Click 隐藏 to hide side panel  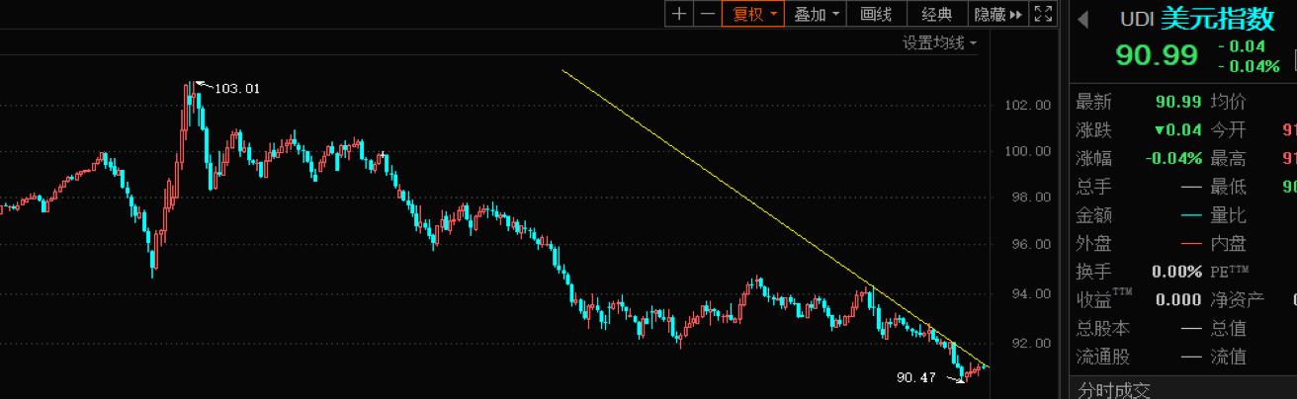tap(997, 14)
